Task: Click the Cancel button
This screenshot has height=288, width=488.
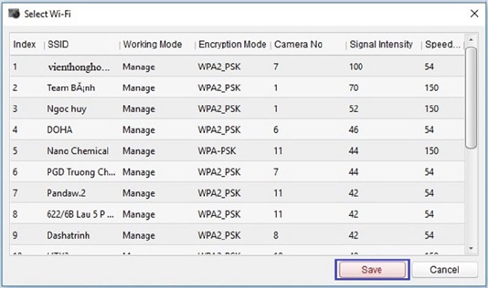Action: (444, 270)
